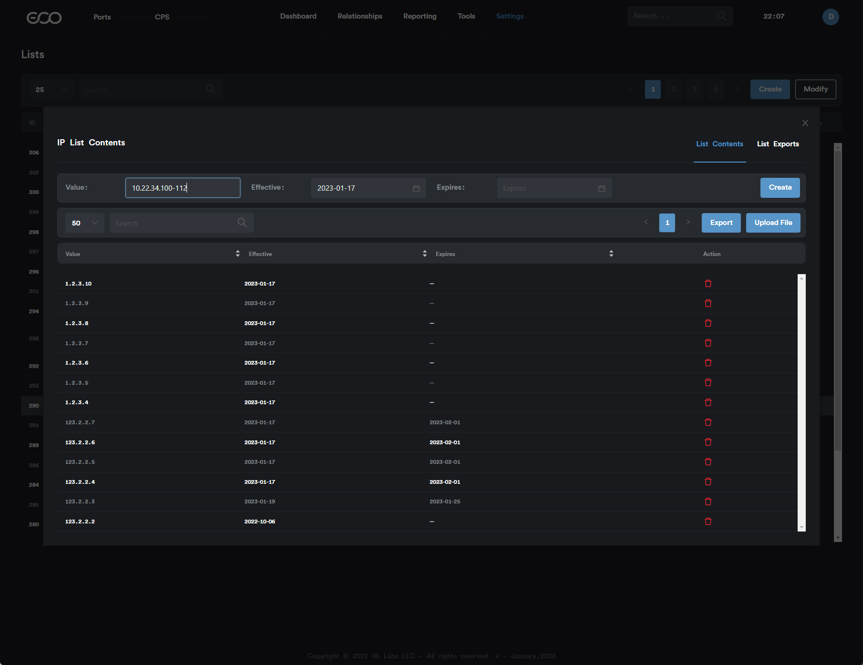The image size is (863, 665).
Task: Open the 50 rows-per-page dropdown
Action: tap(85, 223)
